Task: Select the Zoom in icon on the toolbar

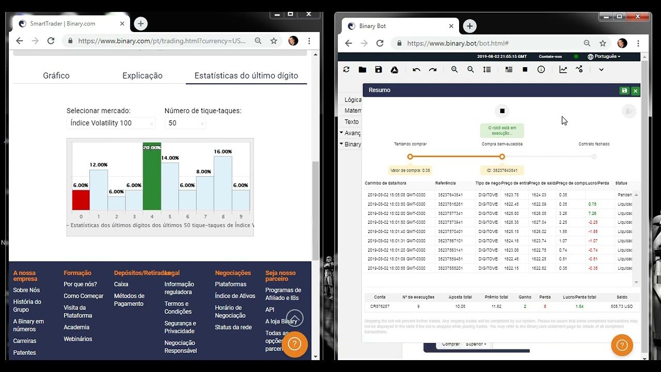Action: click(x=454, y=69)
